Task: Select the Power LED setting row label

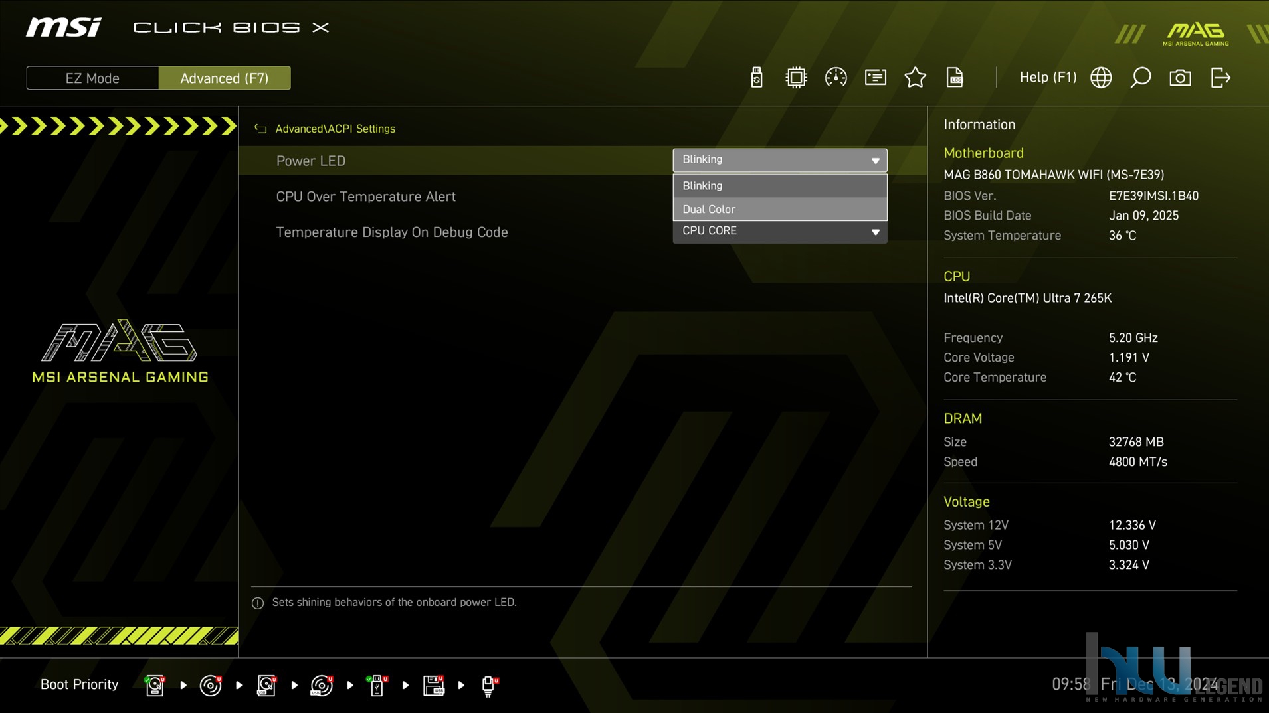Action: coord(310,161)
